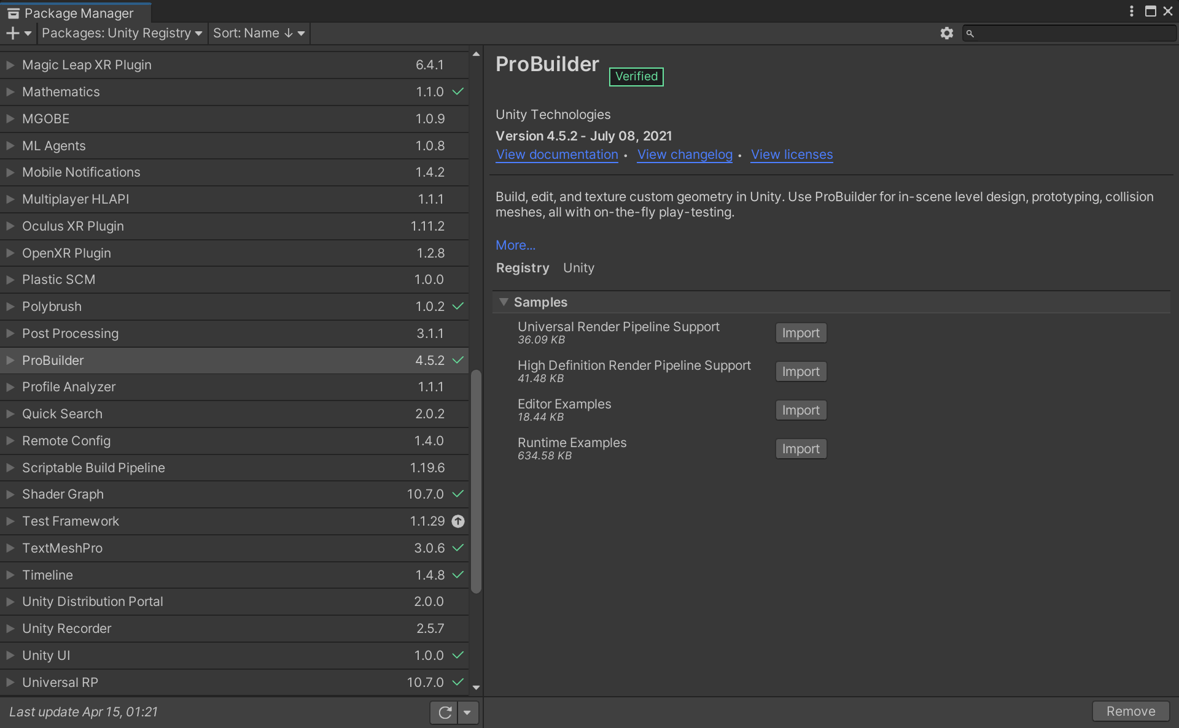Open the Package Manager settings gear
The width and height of the screenshot is (1179, 728).
click(946, 33)
